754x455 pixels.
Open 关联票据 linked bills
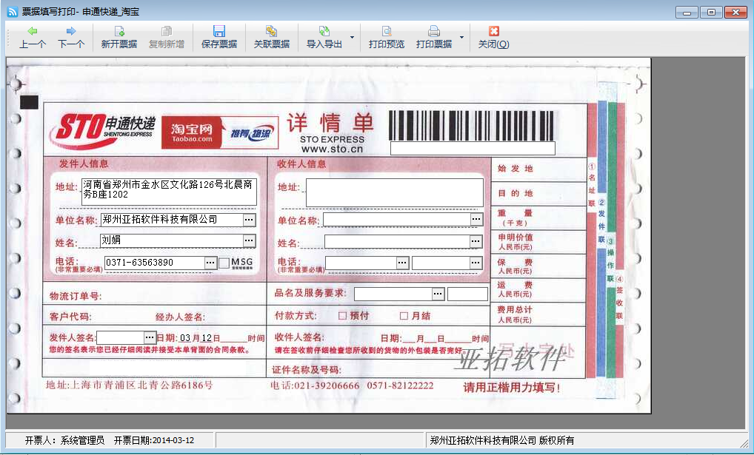[x=272, y=38]
